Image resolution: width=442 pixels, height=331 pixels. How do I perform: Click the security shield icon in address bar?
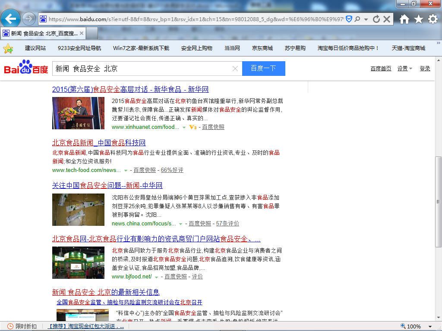point(349,19)
